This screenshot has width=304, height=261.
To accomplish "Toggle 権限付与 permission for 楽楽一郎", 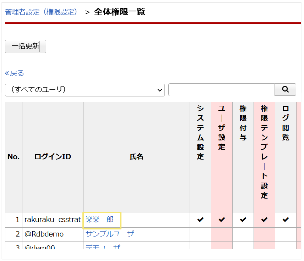I will 243,220.
